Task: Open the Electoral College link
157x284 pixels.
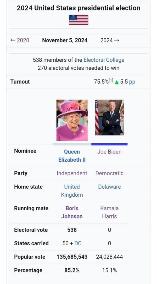Action: click(x=104, y=60)
